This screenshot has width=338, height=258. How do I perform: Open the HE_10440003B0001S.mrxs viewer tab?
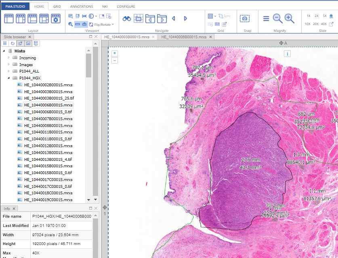click(x=127, y=37)
